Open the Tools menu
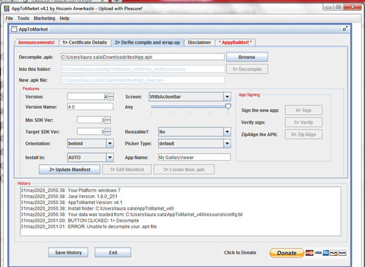Viewport: 365px width, 267px height. (23, 18)
